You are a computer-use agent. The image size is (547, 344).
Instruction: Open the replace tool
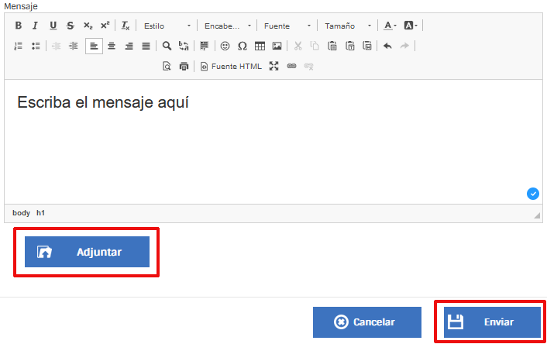(184, 46)
